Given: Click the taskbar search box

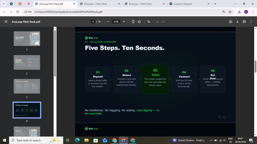Looking at the screenshot, I should [36, 140].
